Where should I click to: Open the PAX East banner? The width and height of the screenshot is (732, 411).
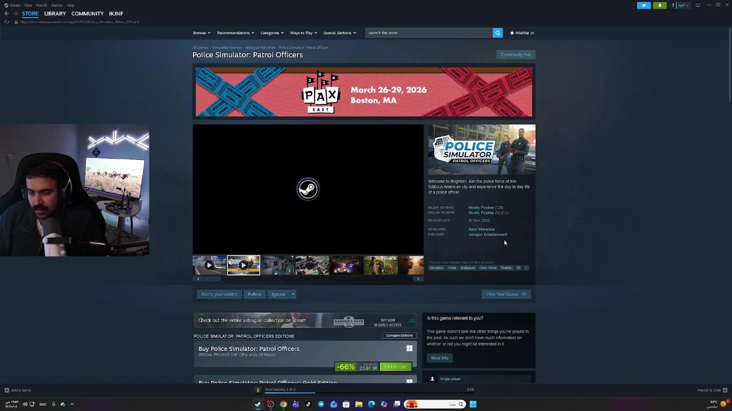click(x=364, y=92)
